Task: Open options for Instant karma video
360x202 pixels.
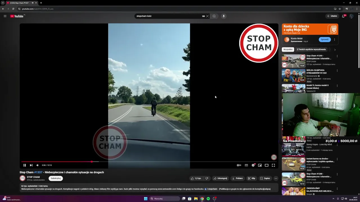Action: (337, 159)
